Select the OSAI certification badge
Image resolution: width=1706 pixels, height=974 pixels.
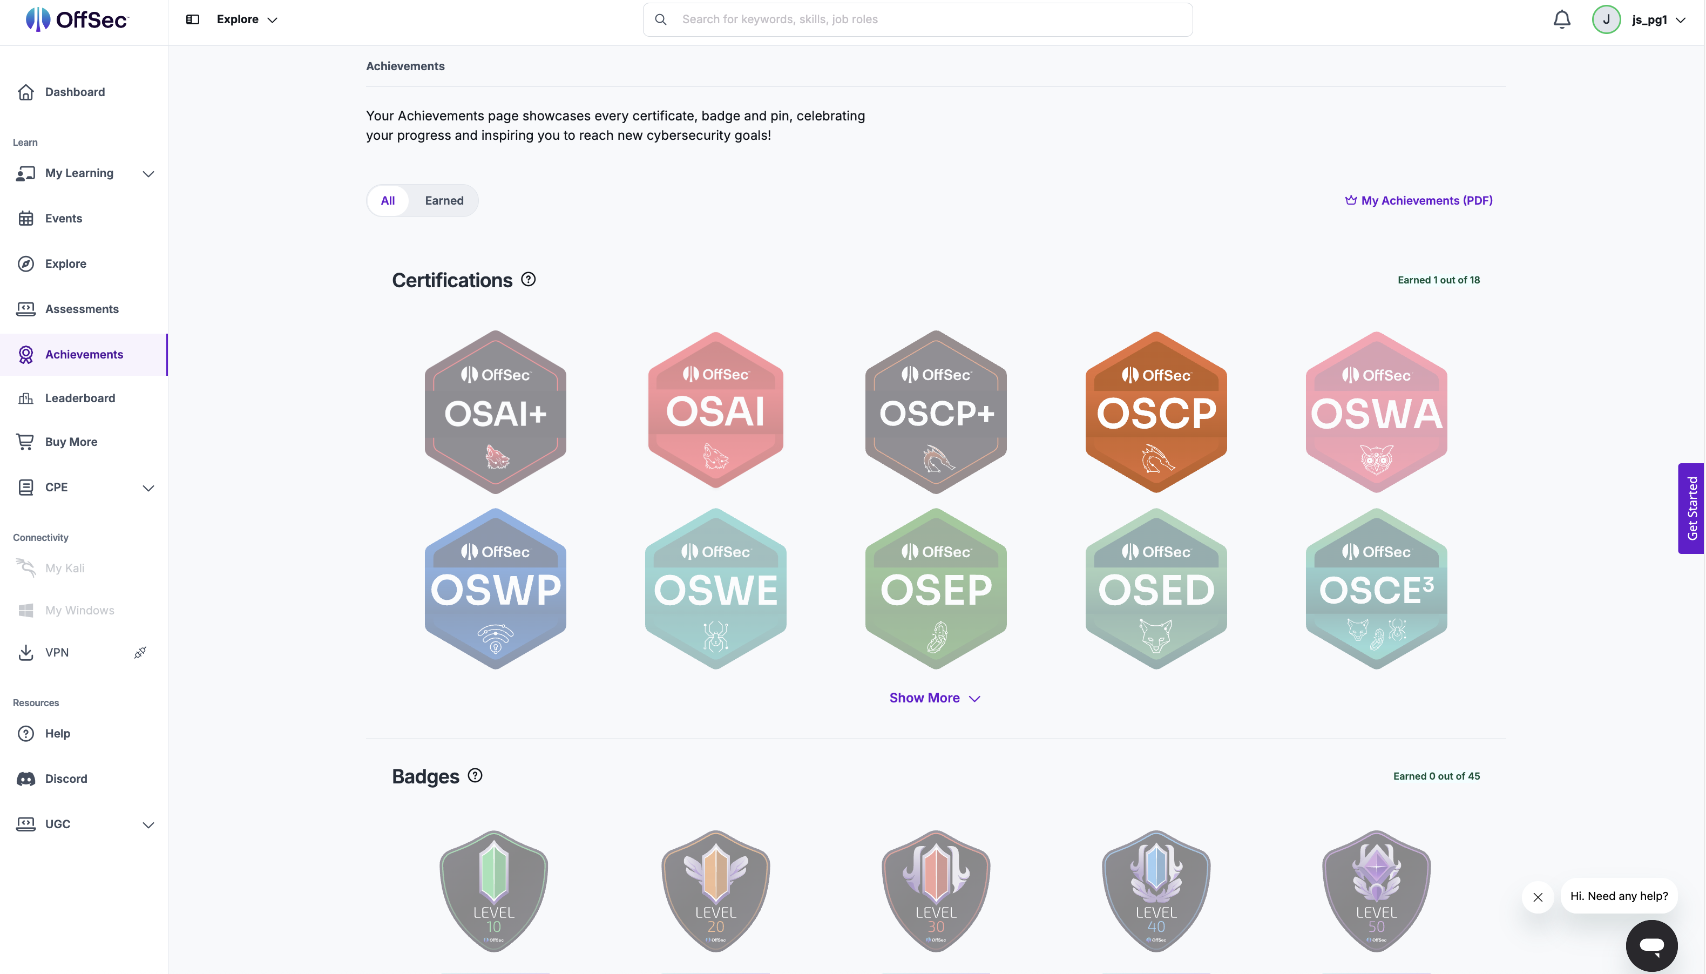pos(715,410)
